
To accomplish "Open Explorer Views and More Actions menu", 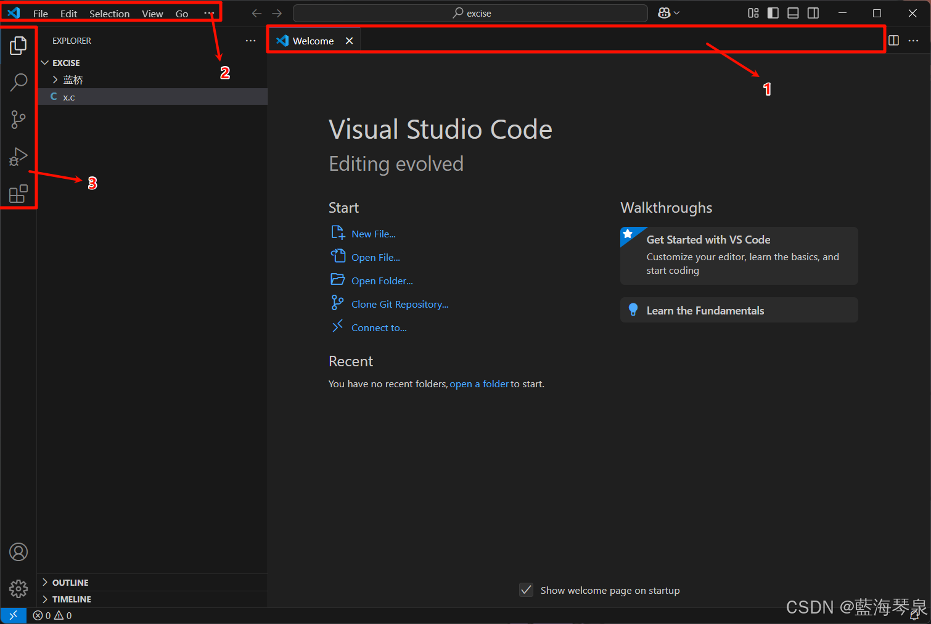I will 250,41.
